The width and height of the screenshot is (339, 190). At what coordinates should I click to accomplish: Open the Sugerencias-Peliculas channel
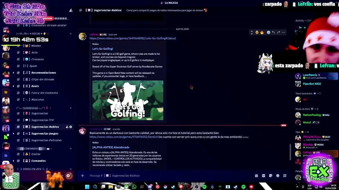[44, 140]
